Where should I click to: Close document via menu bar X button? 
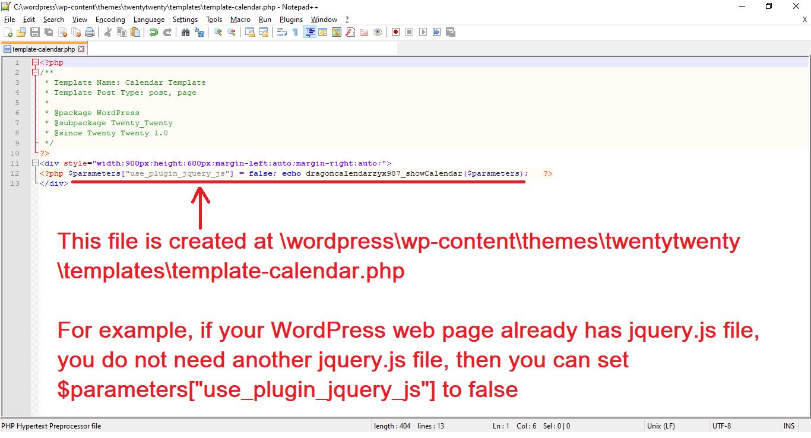pos(804,20)
